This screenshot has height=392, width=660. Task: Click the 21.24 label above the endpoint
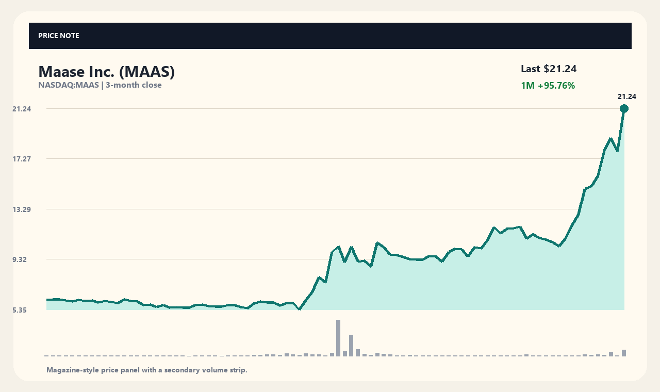tap(627, 96)
